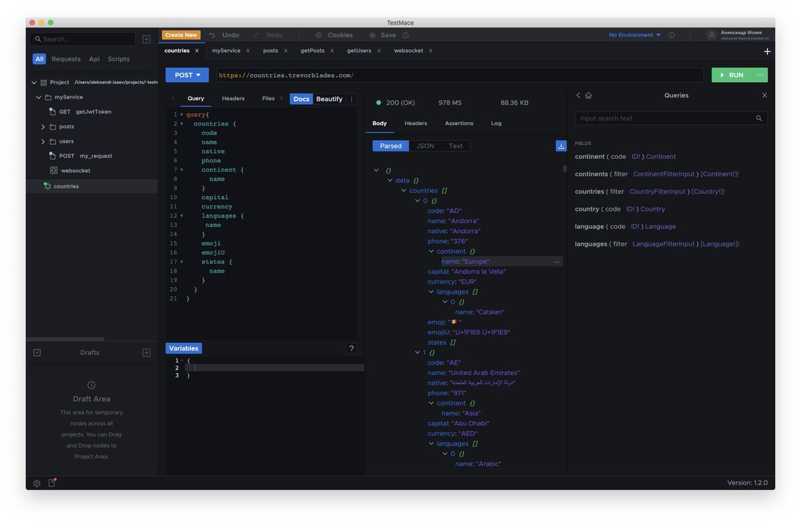
Task: Open RUN options three-dot dropdown
Action: 760,75
